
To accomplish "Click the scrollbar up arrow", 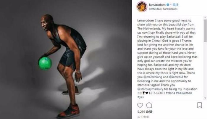I will point(205,17).
